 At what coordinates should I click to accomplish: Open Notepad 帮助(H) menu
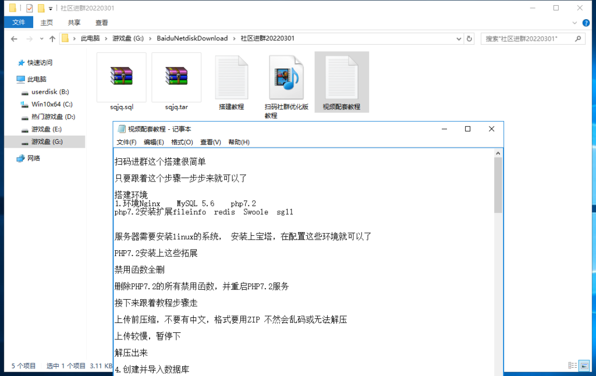(239, 142)
